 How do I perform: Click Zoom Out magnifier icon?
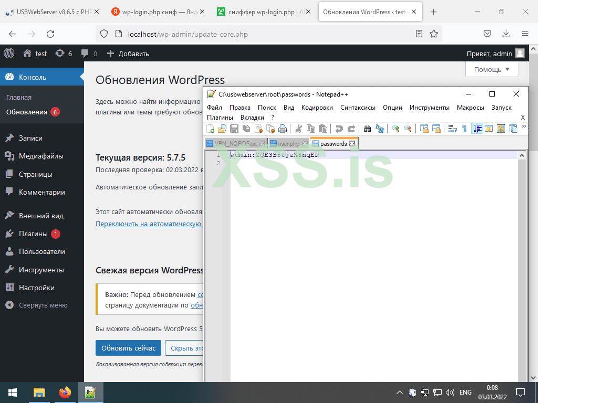pyautogui.click(x=408, y=129)
